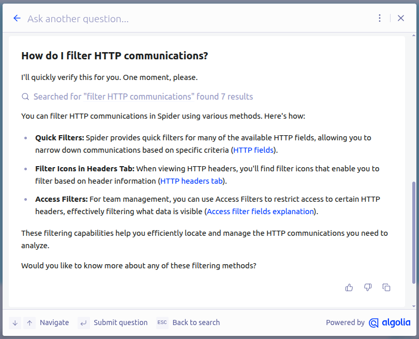
Task: Close the Ask AI dialog
Action: click(401, 19)
